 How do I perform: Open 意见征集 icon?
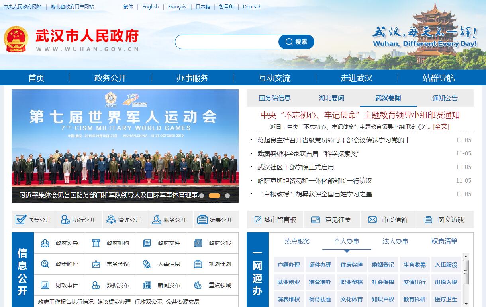pyautogui.click(x=316, y=220)
